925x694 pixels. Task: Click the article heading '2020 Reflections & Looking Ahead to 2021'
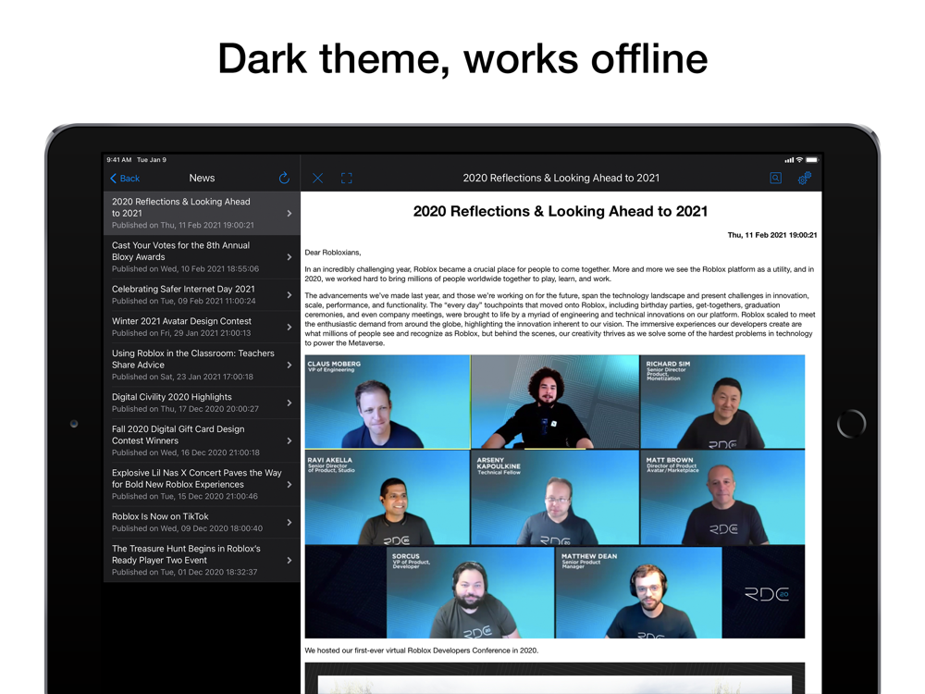click(561, 211)
